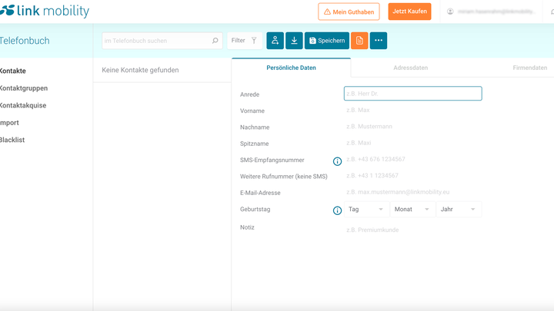Screen dimensions: 554x311
Task: Switch to the Firmendaten tab
Action: (529, 68)
